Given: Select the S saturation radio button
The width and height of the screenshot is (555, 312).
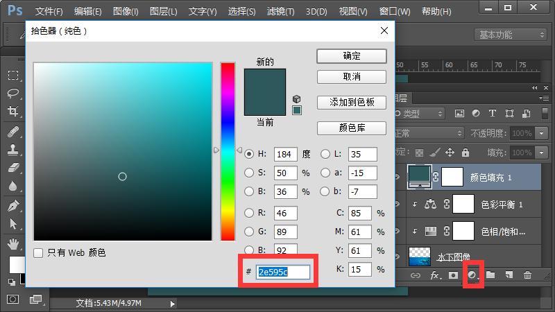Looking at the screenshot, I should [249, 173].
